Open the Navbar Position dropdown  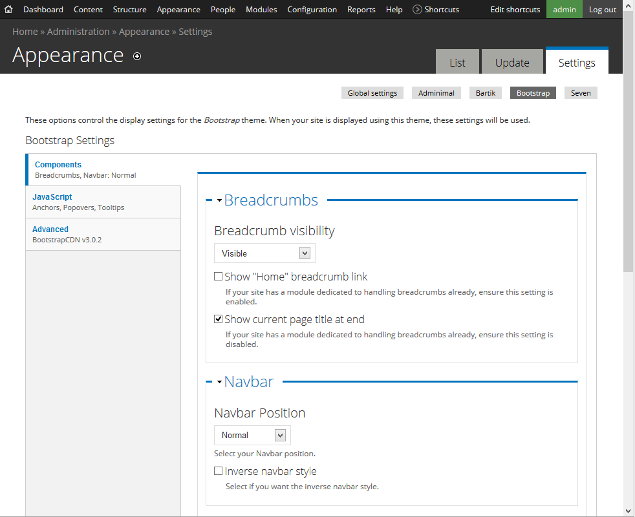point(252,435)
